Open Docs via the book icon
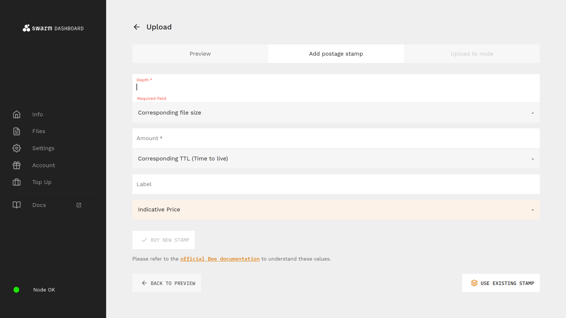 17,205
